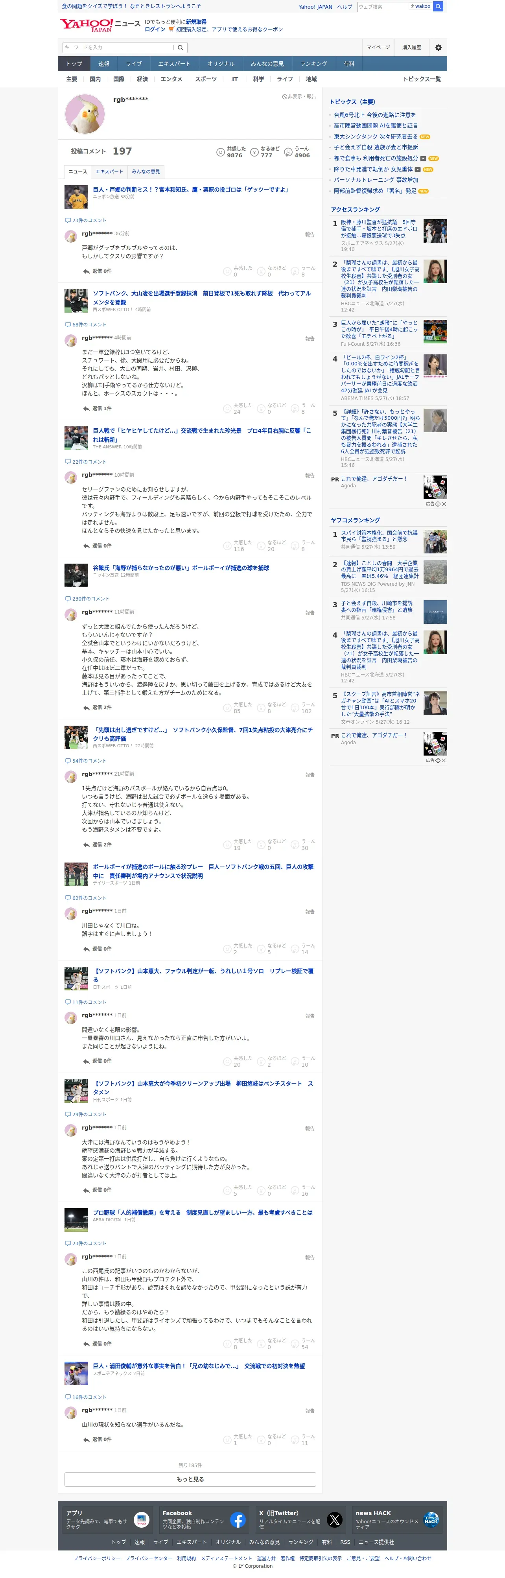Open the ランキング navigation tab
Viewport: 505px width, 1578px height.
tap(314, 64)
